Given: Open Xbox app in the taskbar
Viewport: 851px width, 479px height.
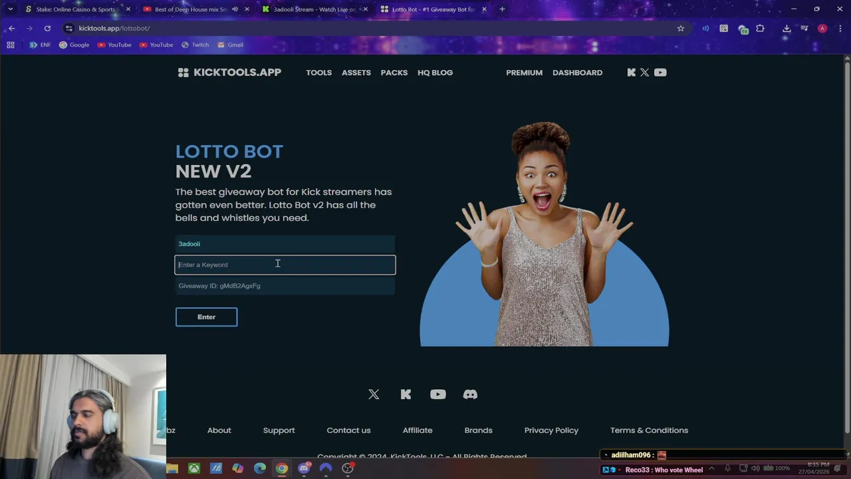Looking at the screenshot, I should pyautogui.click(x=194, y=468).
